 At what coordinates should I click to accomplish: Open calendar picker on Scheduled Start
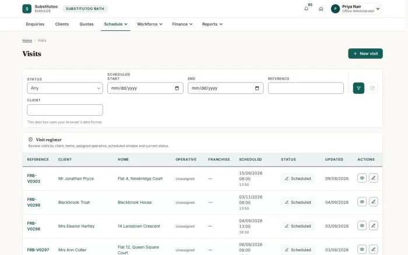click(177, 88)
